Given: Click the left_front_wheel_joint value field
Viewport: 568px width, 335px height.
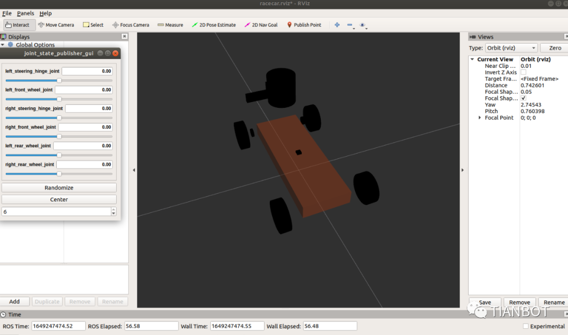Looking at the screenshot, I should (x=84, y=90).
